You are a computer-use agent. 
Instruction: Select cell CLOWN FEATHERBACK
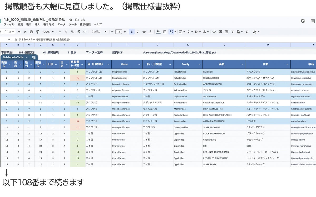[224, 103]
